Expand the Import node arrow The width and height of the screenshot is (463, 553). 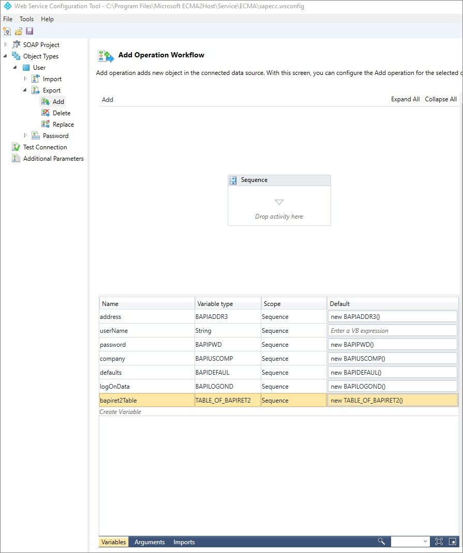(x=25, y=79)
